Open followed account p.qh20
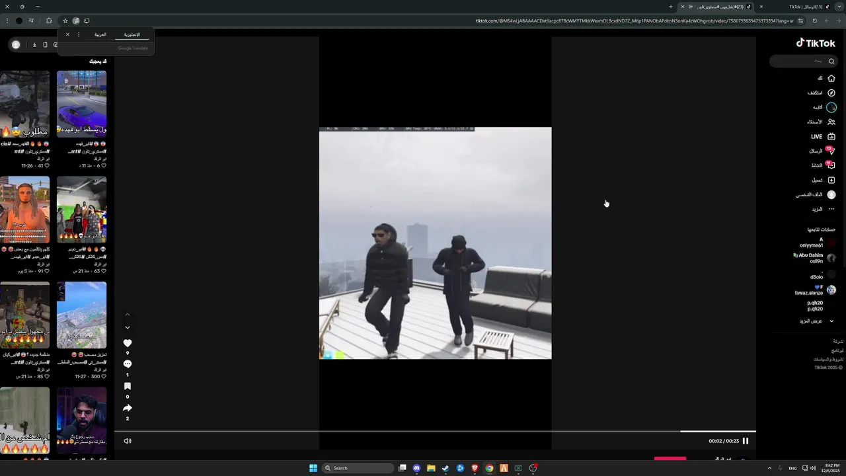Viewport: 846px width, 476px height. tap(815, 305)
